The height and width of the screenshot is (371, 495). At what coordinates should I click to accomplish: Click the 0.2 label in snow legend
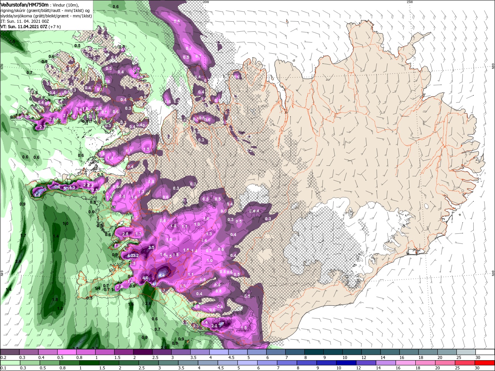click(3, 357)
